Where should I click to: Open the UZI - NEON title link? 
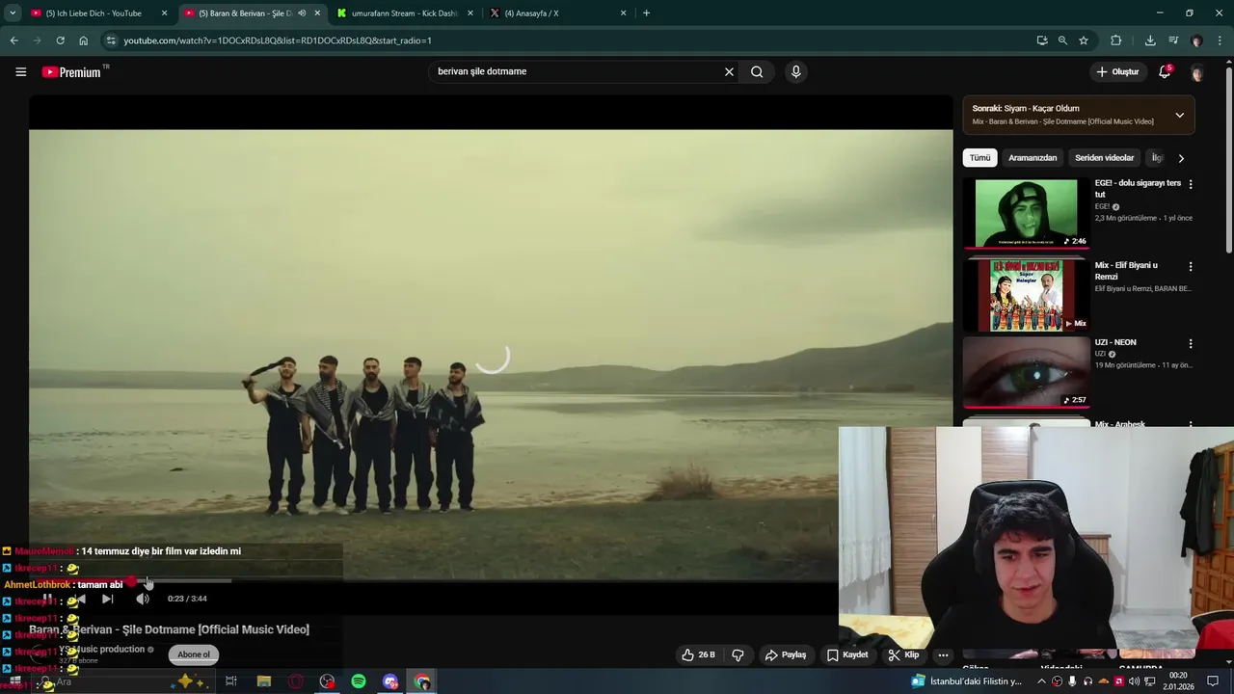coord(1115,342)
